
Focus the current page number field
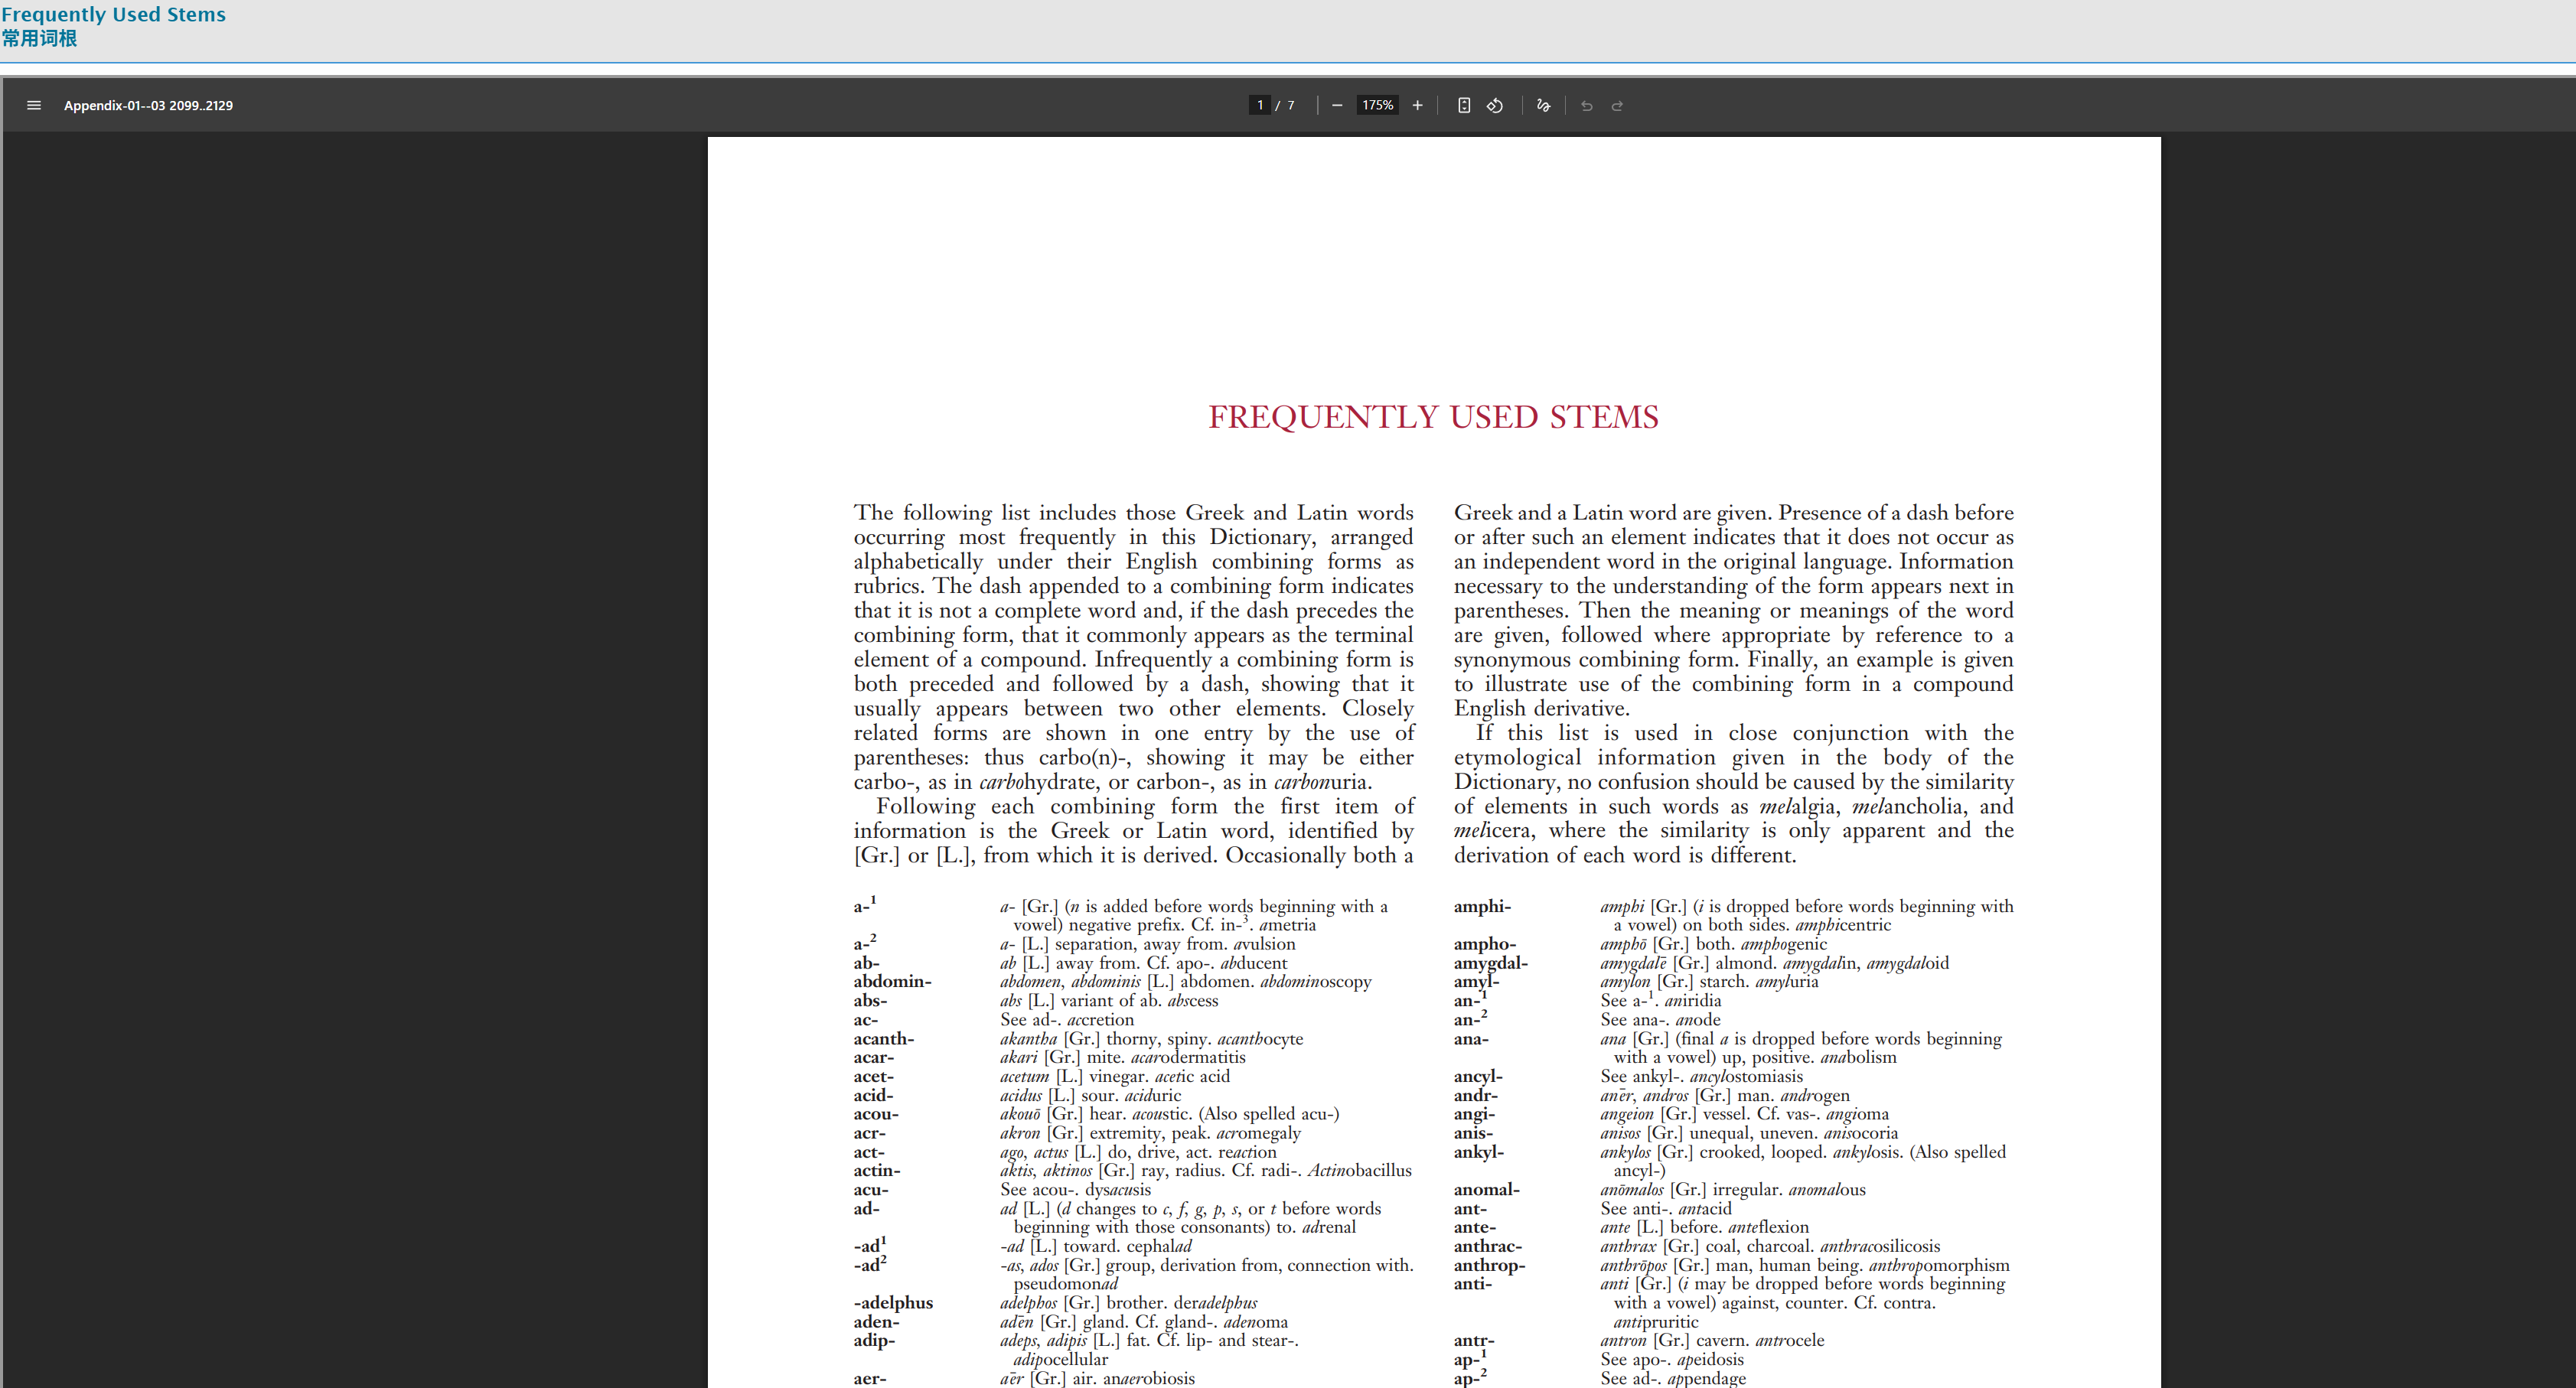click(x=1260, y=105)
